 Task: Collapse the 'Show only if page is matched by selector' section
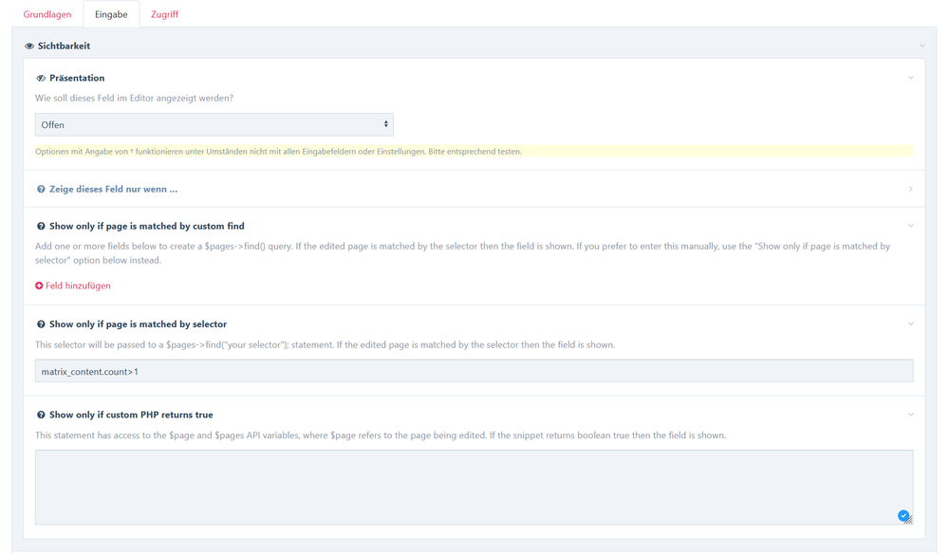tap(911, 323)
